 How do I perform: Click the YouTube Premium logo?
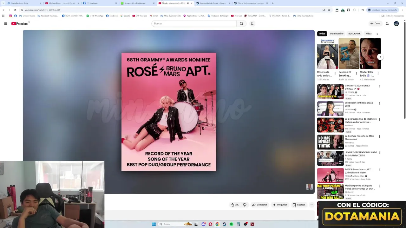click(x=20, y=23)
